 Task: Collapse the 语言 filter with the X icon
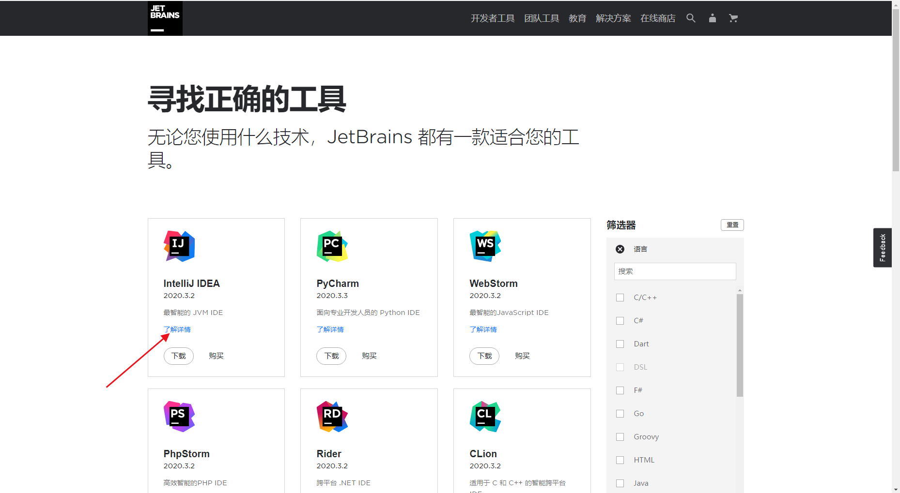click(x=620, y=249)
